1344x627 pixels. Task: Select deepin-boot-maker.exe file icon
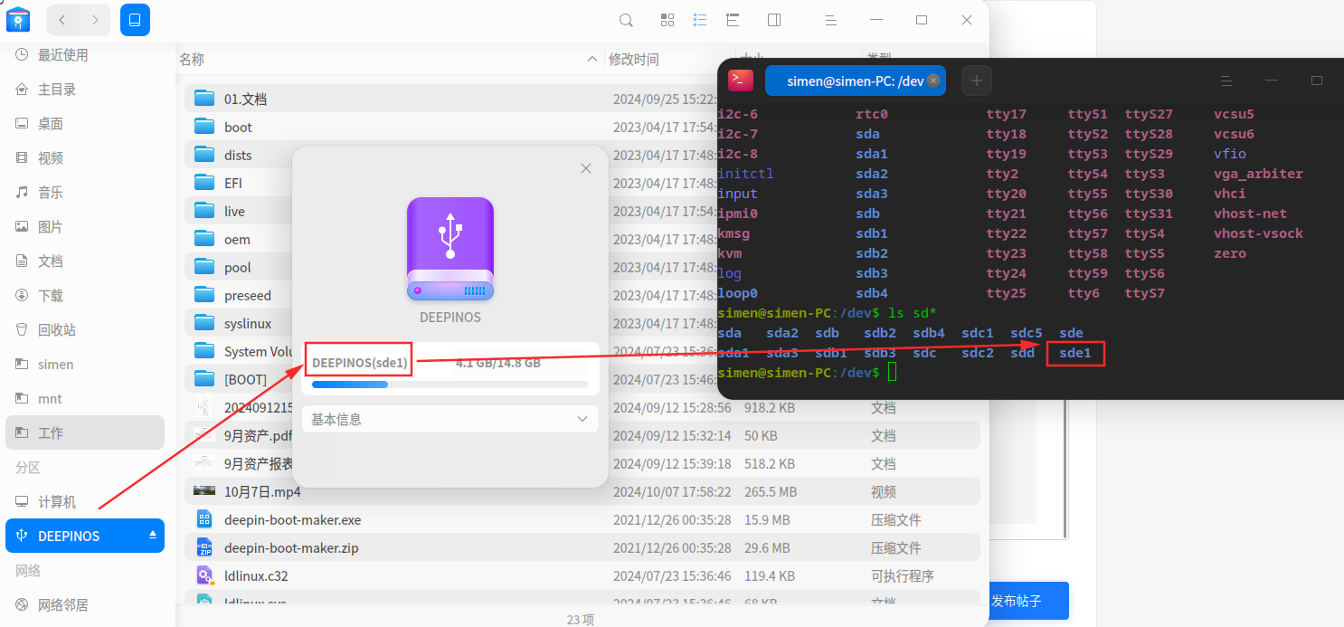click(x=204, y=519)
